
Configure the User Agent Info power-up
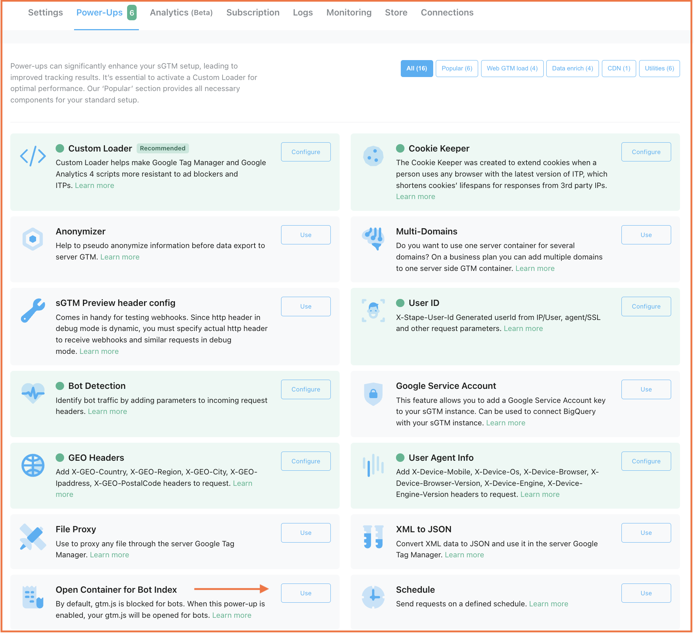646,461
